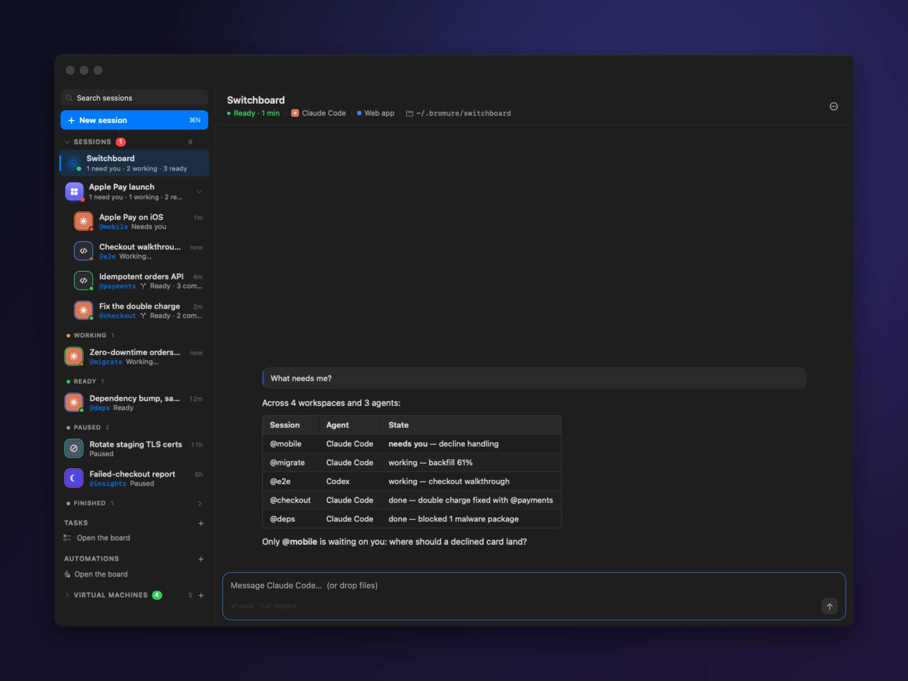Viewport: 908px width, 681px height.
Task: Open the Idempotent orders API session
Action: click(134, 281)
